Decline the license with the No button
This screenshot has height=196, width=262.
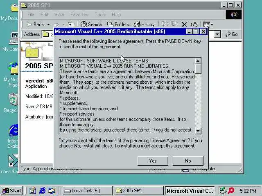coord(188,161)
